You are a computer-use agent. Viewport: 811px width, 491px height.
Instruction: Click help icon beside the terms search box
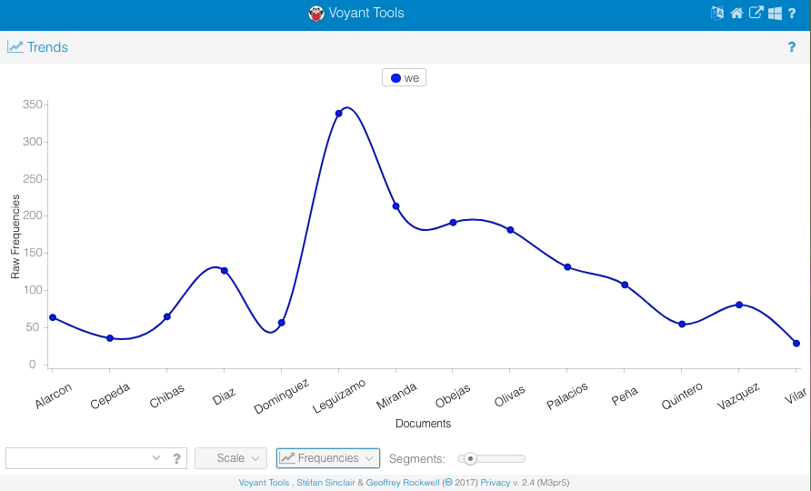coord(176,458)
